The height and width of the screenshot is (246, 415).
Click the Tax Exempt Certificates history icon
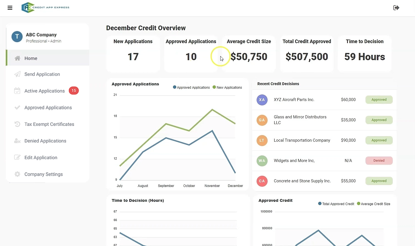[17, 124]
